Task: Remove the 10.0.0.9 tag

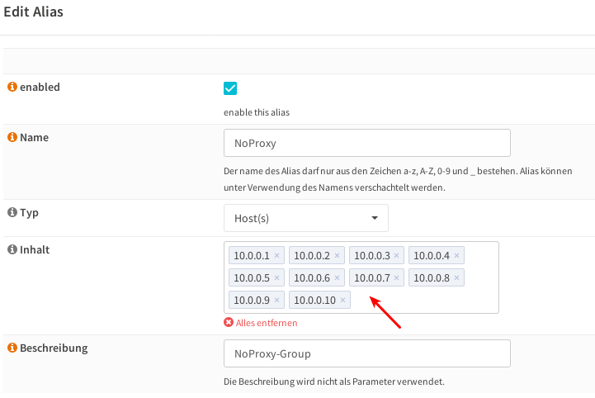Action: (276, 300)
